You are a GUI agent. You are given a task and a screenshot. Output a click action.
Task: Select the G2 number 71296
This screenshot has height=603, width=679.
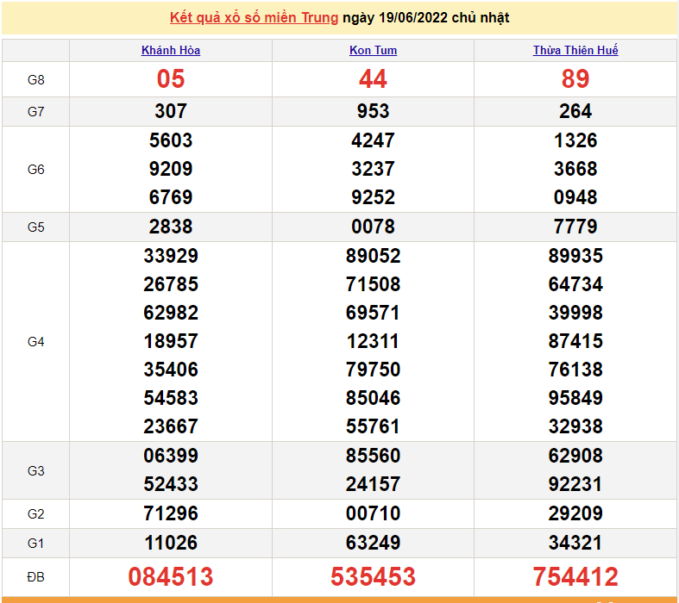pyautogui.click(x=171, y=513)
